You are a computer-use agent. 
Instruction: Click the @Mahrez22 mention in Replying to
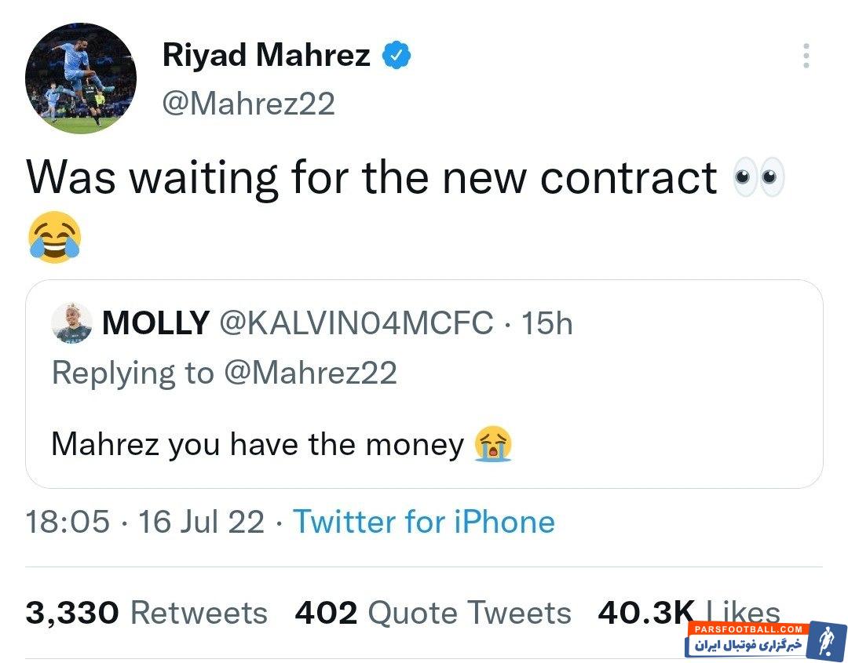(310, 373)
